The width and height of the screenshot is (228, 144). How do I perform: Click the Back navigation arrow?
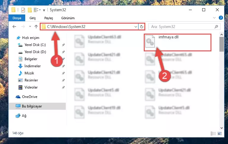pyautogui.click(x=14, y=27)
